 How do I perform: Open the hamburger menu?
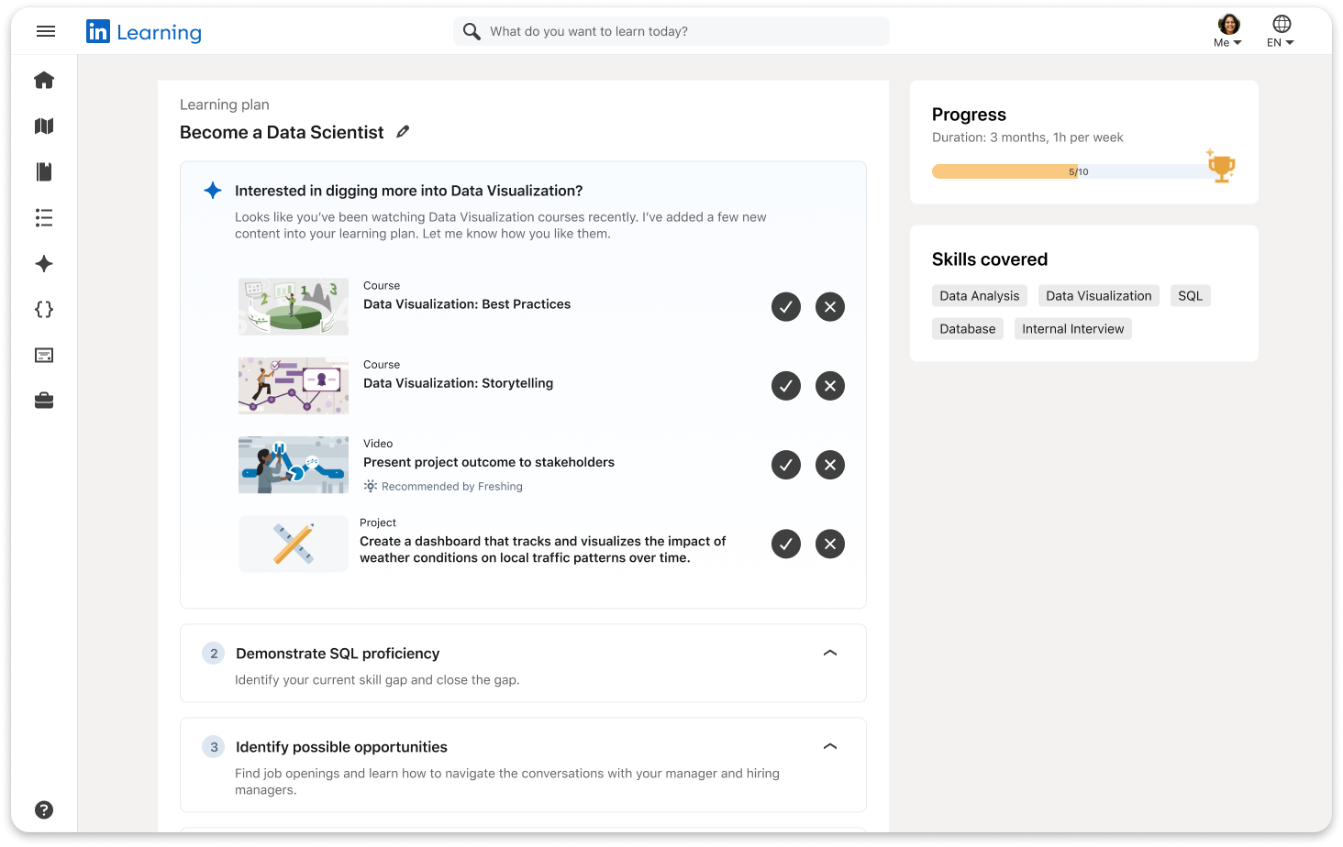(x=46, y=31)
